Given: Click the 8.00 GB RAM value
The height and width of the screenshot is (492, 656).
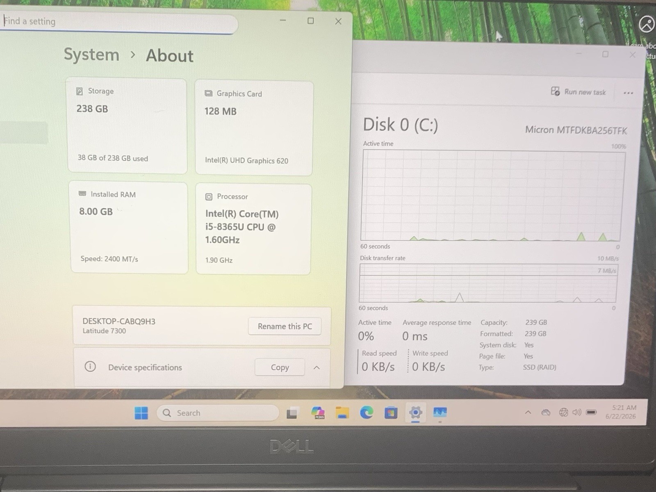Looking at the screenshot, I should tap(96, 212).
